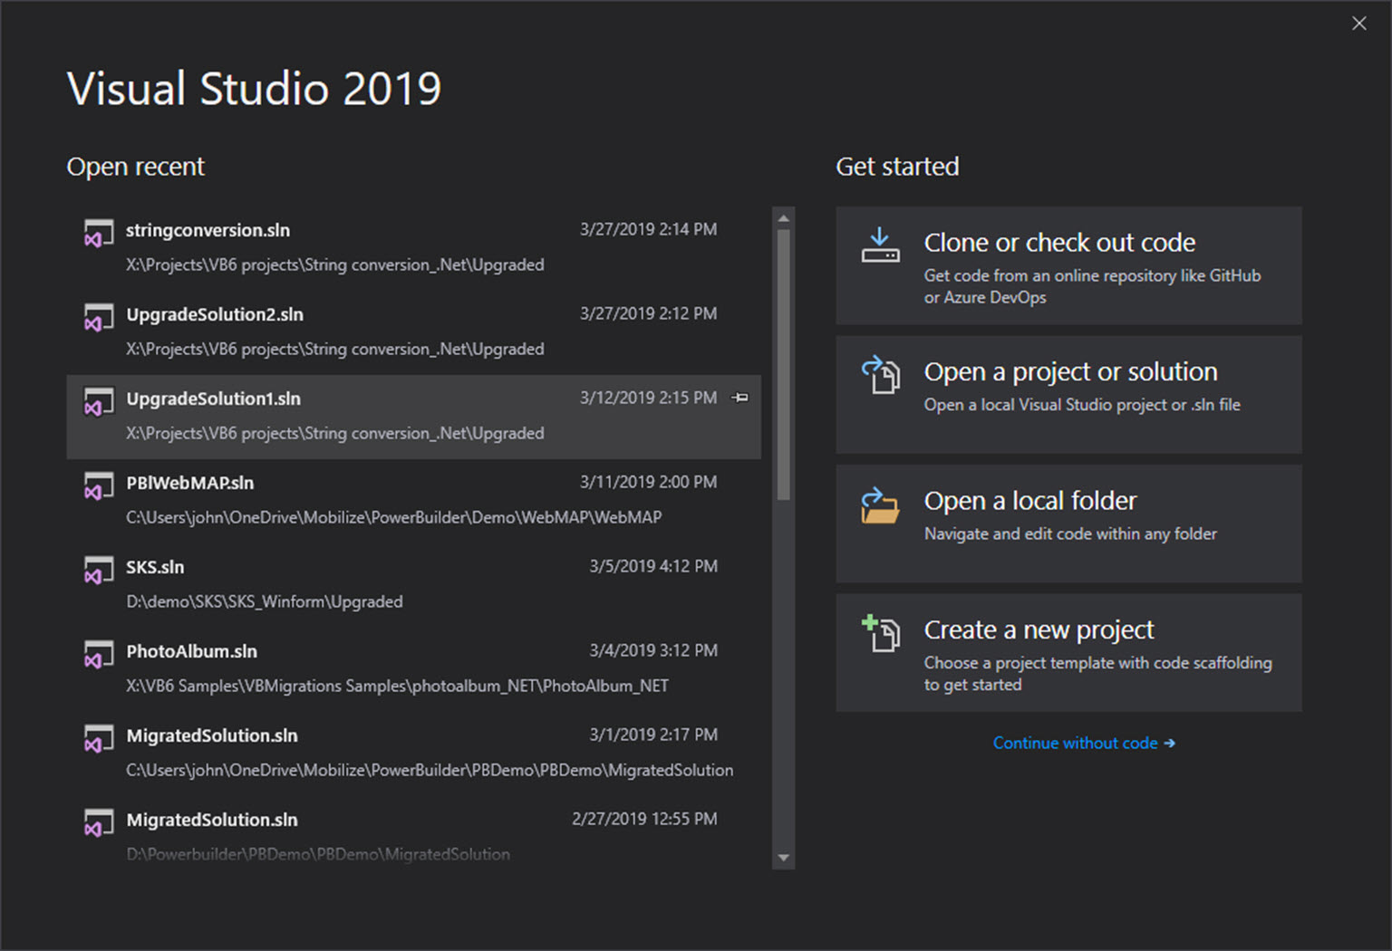Choose Open a project or solution
The image size is (1392, 951).
pyautogui.click(x=1068, y=395)
